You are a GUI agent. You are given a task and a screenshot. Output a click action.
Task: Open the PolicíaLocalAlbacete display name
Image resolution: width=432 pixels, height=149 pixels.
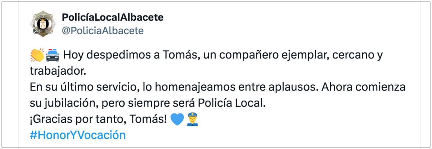[113, 17]
